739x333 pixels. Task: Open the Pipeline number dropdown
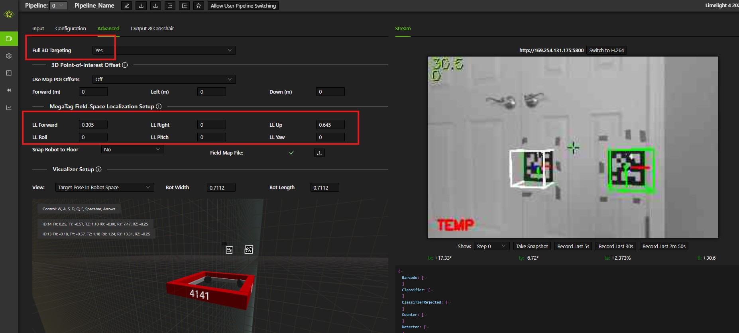58,6
